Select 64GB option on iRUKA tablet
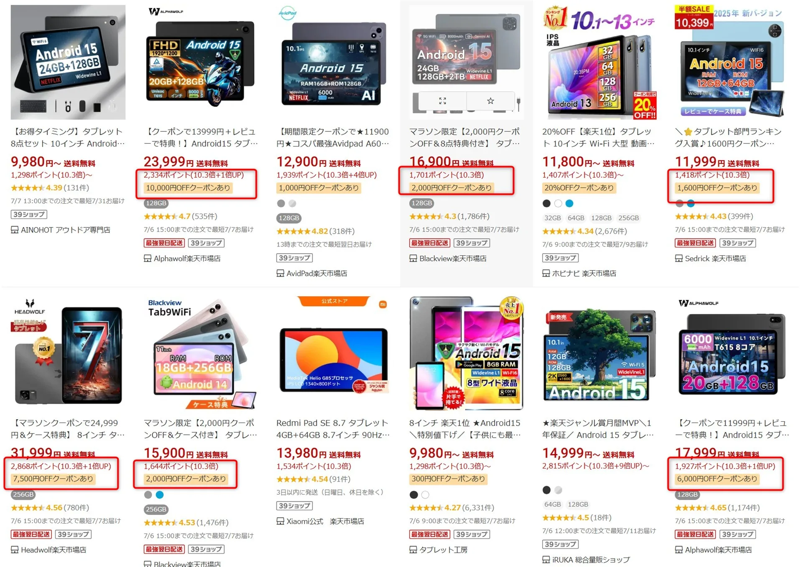 pyautogui.click(x=552, y=504)
